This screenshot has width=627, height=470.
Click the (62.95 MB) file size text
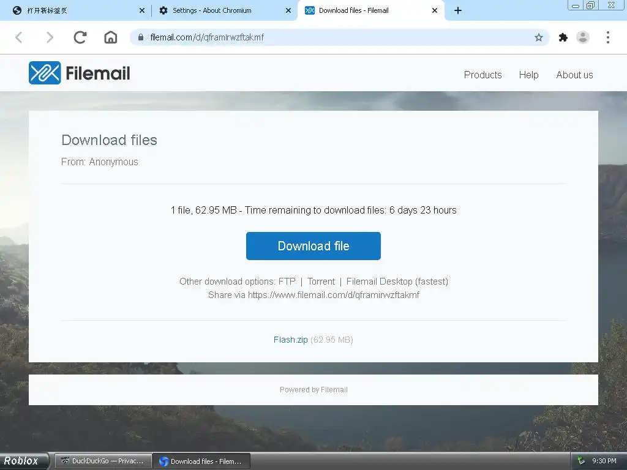click(x=332, y=340)
